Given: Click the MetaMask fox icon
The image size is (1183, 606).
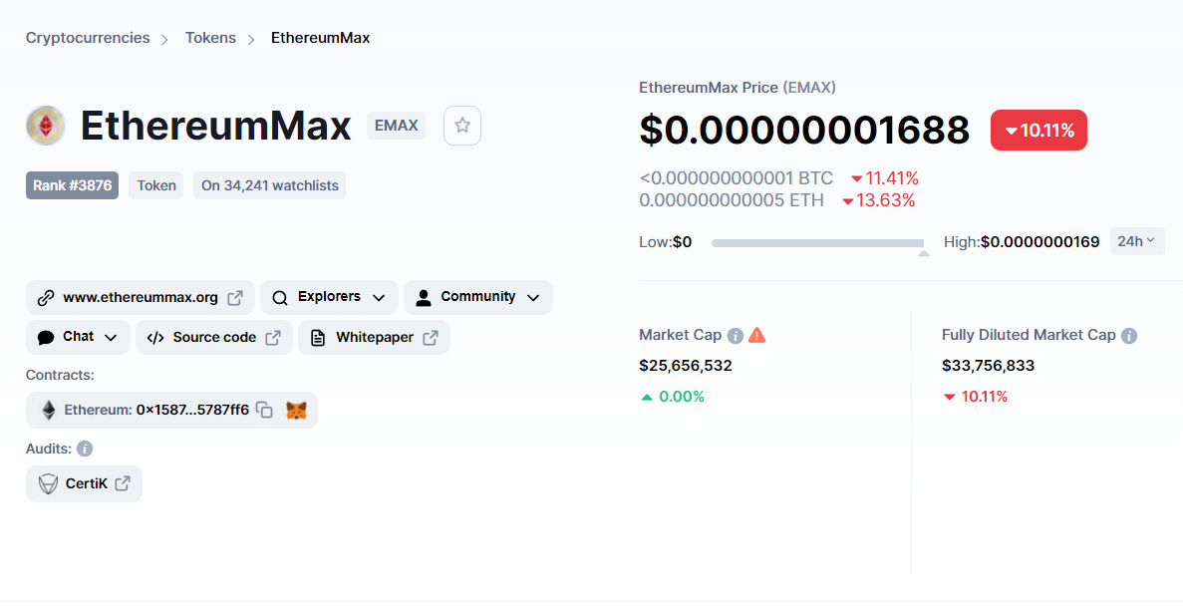Looking at the screenshot, I should coord(297,411).
